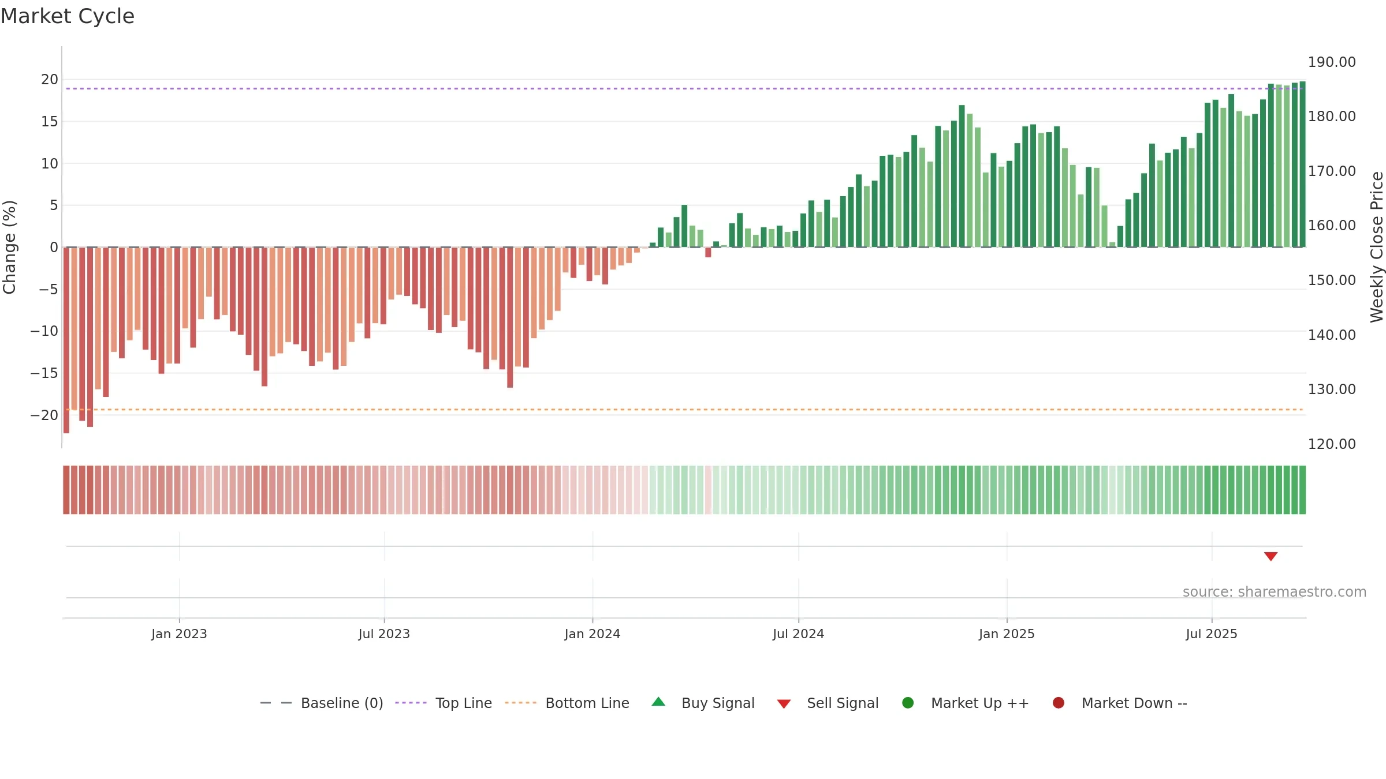Click the Weekly Close Price axis title
The image size is (1386, 779).
click(1377, 247)
